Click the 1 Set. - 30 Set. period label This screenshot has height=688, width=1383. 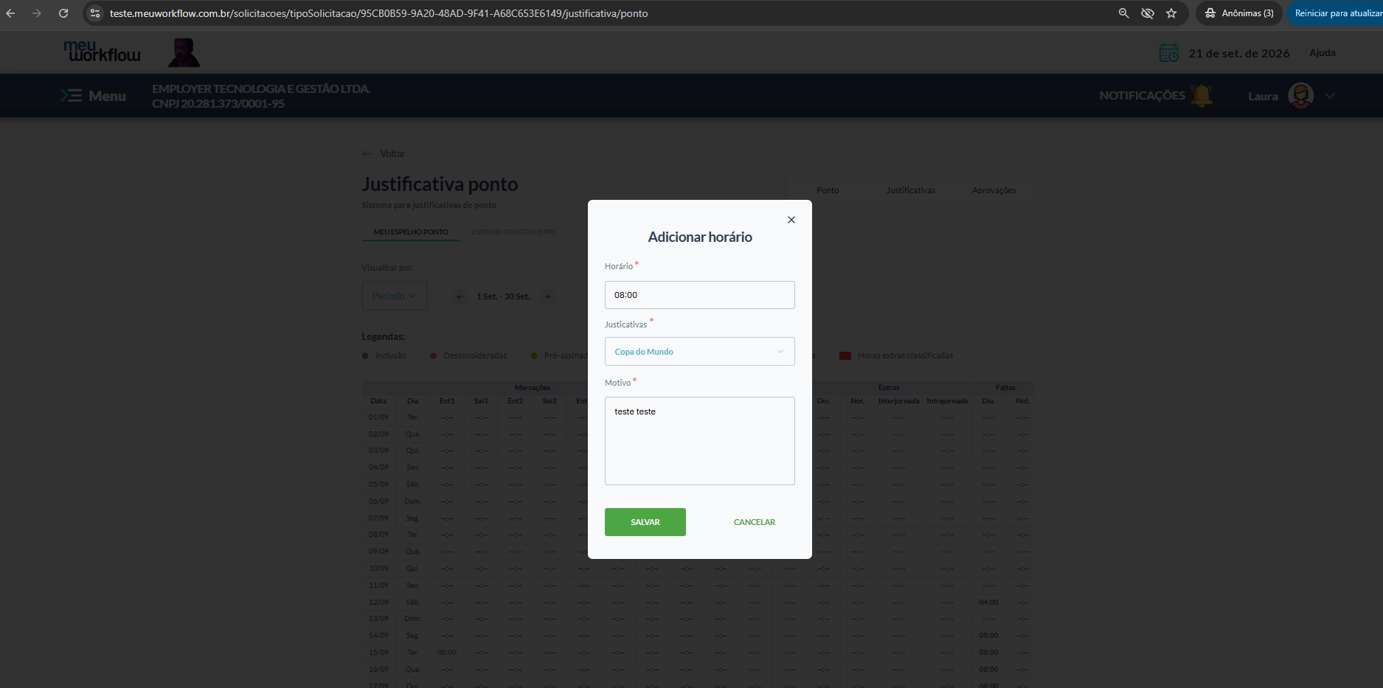click(503, 296)
